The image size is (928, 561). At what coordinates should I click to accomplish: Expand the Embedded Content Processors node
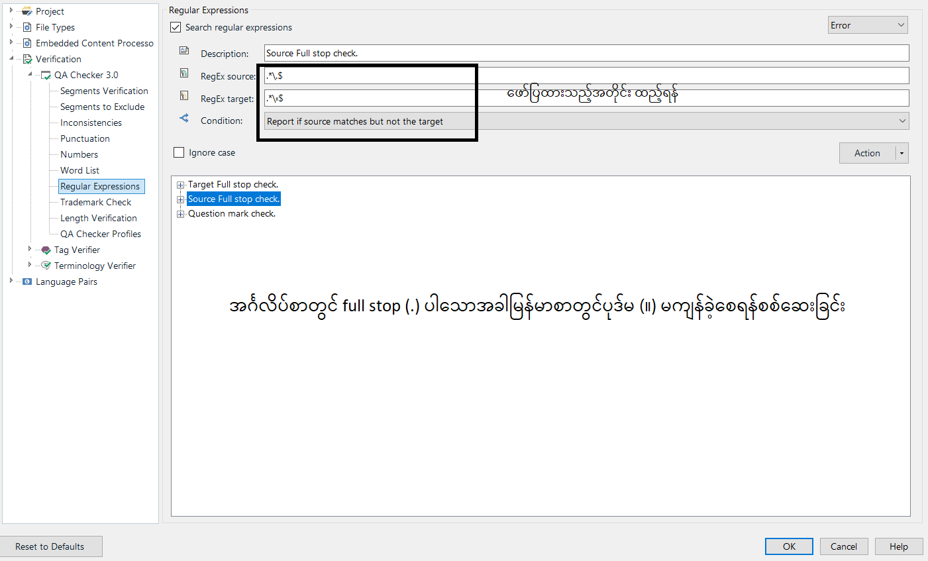(11, 42)
